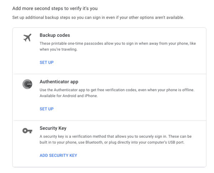Click the 'Set up additional backup steps' subtitle
The height and width of the screenshot is (173, 214).
(x=98, y=18)
